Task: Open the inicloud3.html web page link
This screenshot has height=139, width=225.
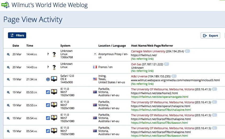Action: [x=175, y=80]
